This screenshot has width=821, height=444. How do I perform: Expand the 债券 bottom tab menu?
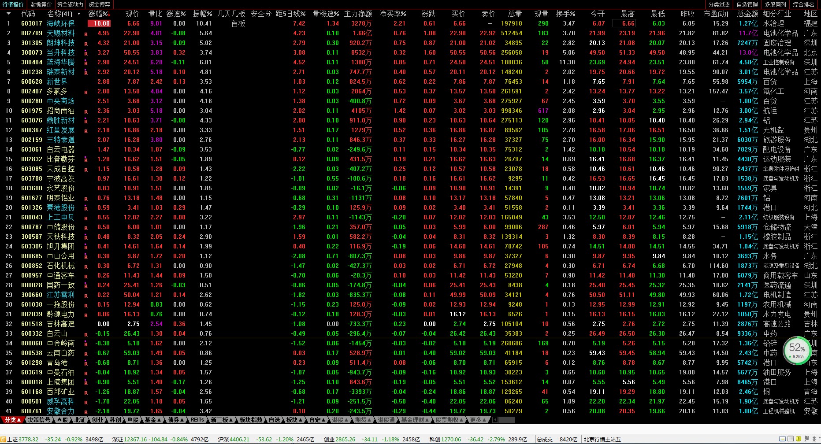pyautogui.click(x=176, y=420)
